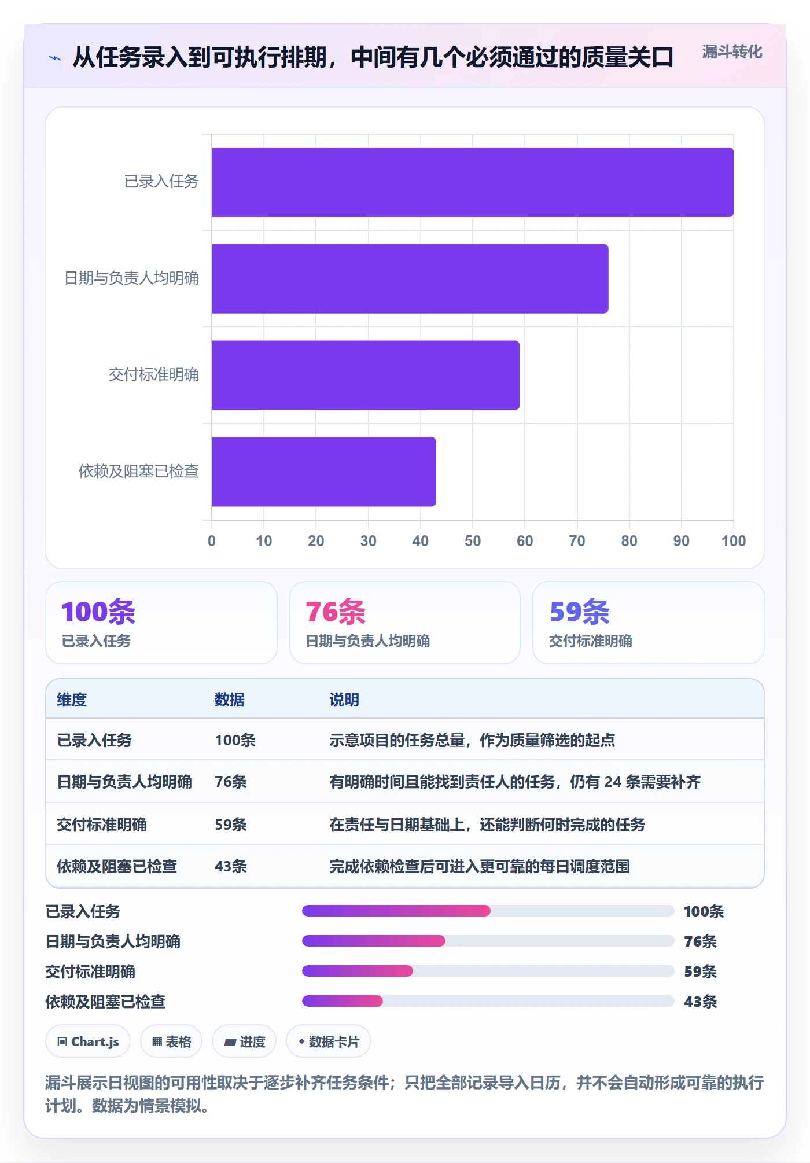Click the description "完成依赖检查后可进入更可靠的每日调度范围"
The width and height of the screenshot is (810, 1163).
[x=480, y=866]
